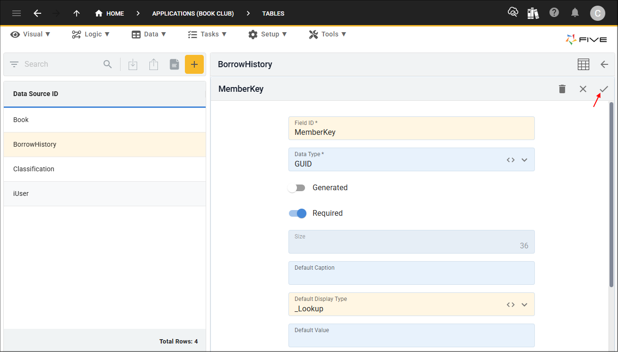
Task: Select the iUser table row
Action: (x=104, y=194)
